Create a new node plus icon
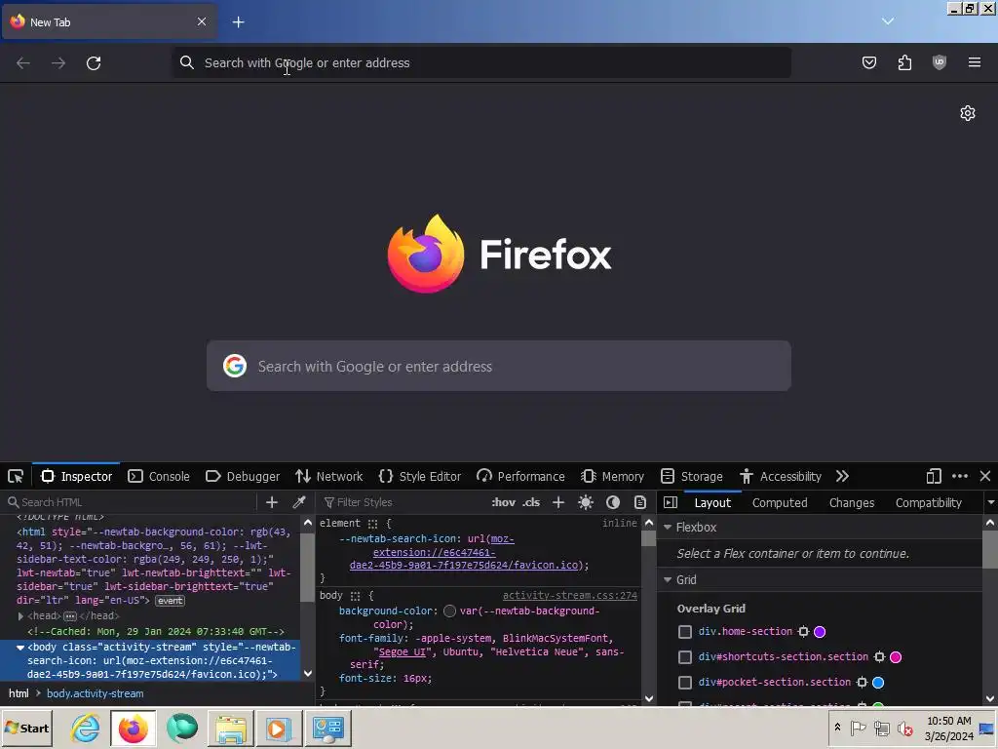Viewport: 998px width, 749px height. (272, 502)
